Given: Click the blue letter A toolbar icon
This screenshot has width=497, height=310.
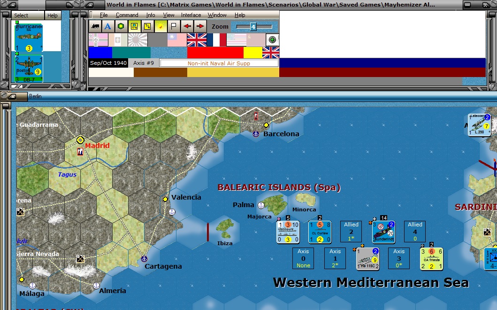Looking at the screenshot, I should tap(108, 26).
